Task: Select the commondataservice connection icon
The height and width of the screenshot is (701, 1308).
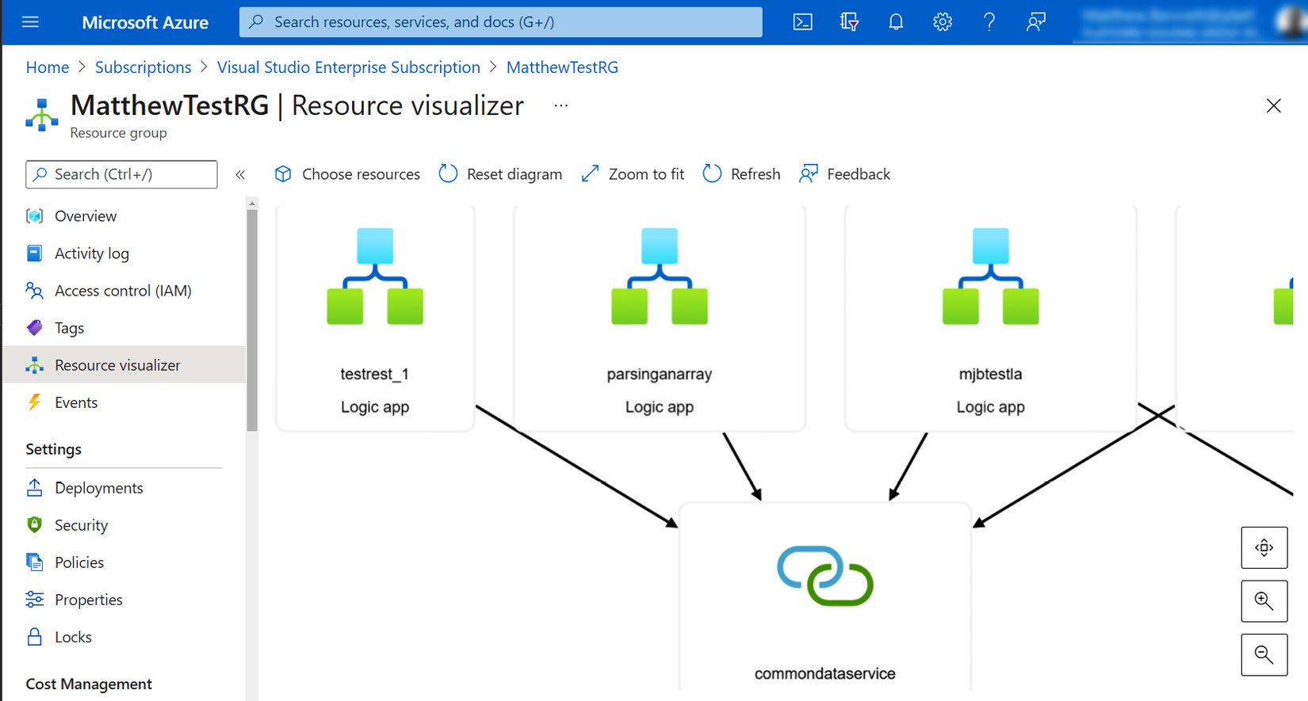Action: tap(825, 576)
